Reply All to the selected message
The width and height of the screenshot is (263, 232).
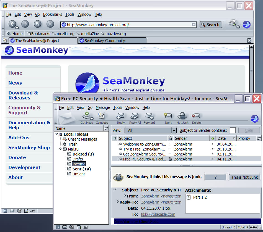(x=135, y=118)
